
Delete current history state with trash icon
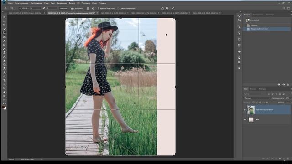(288, 85)
